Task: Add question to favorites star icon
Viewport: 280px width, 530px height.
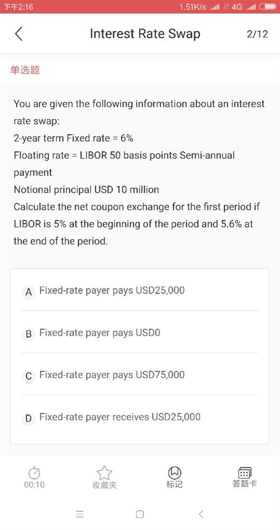Action: tap(104, 472)
